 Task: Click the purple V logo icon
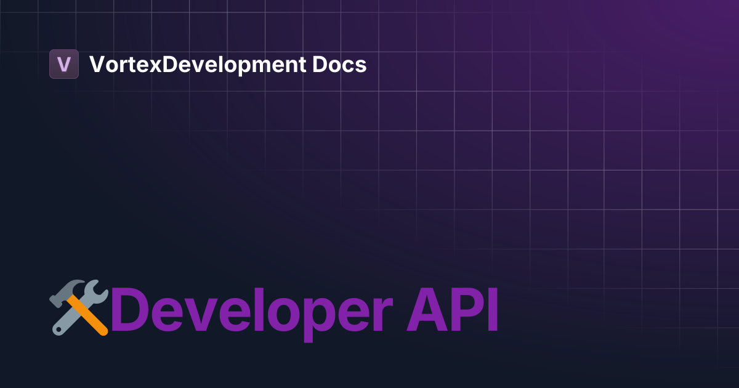pos(64,64)
